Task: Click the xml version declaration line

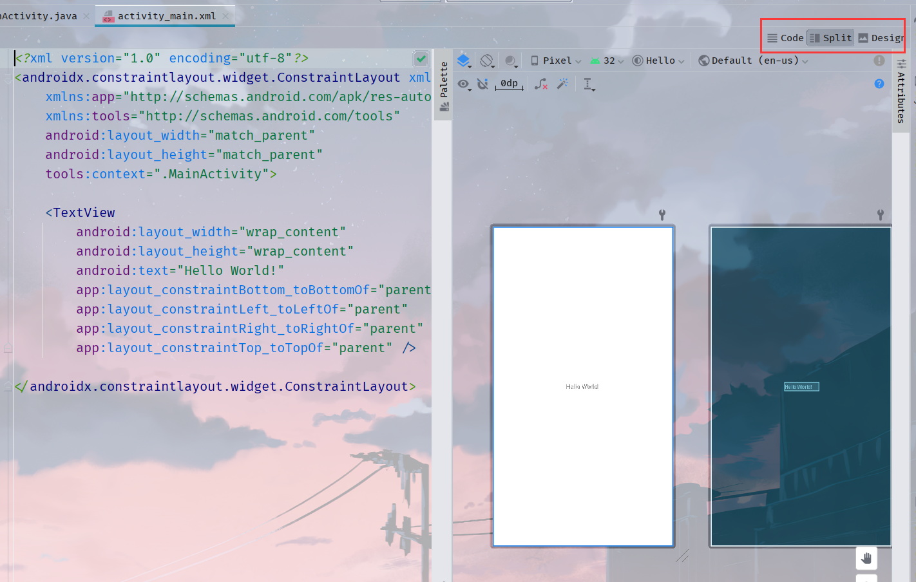Action: [x=161, y=58]
